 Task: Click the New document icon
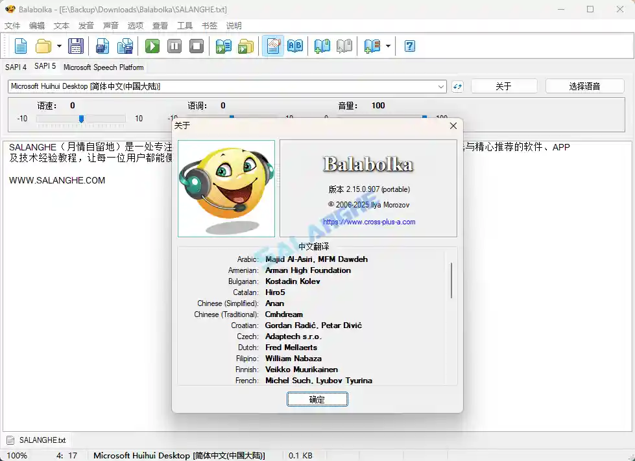(x=21, y=46)
